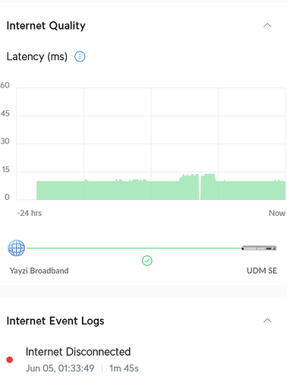Click the UDM SE label
Screen dimensions: 287x380
pyautogui.click(x=262, y=271)
